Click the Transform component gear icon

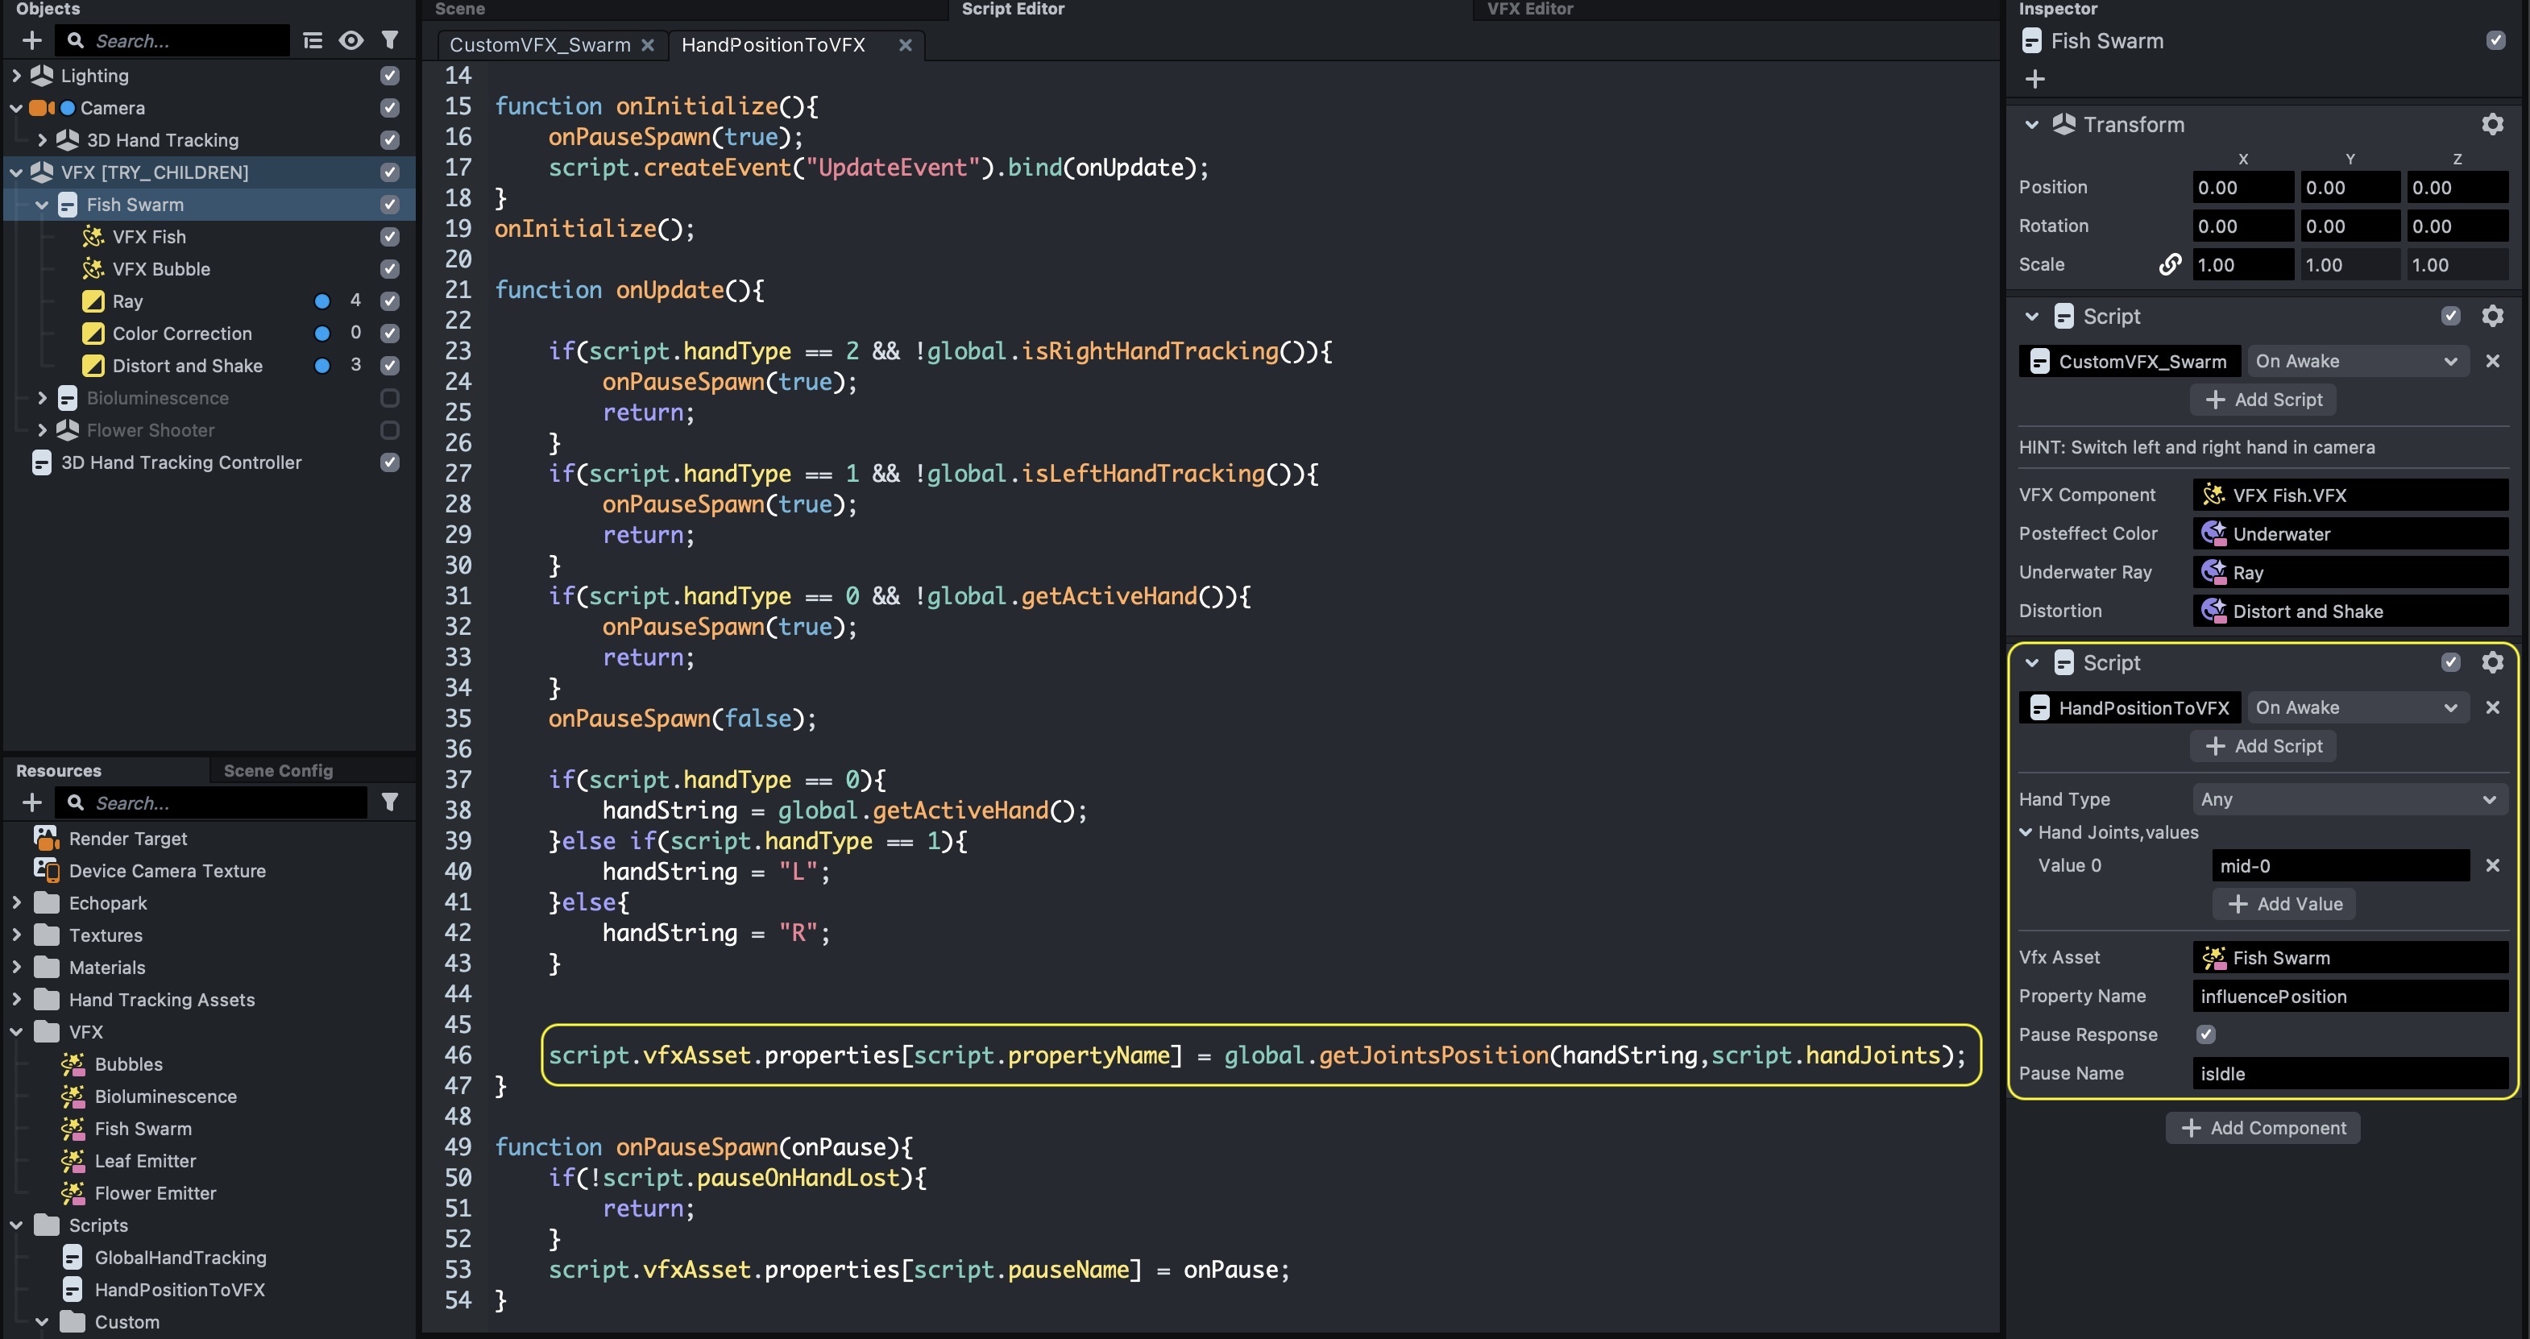click(x=2491, y=125)
